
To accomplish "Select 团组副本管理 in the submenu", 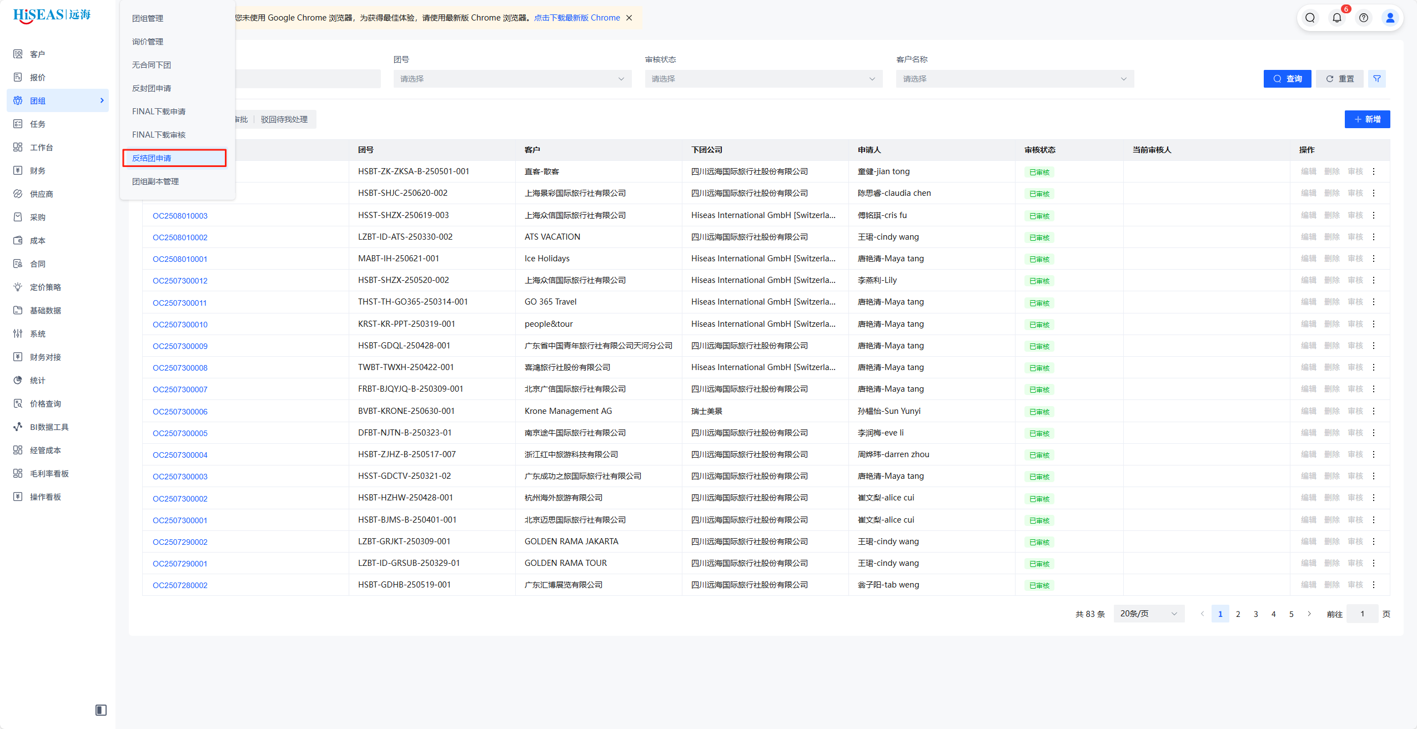I will pos(155,181).
